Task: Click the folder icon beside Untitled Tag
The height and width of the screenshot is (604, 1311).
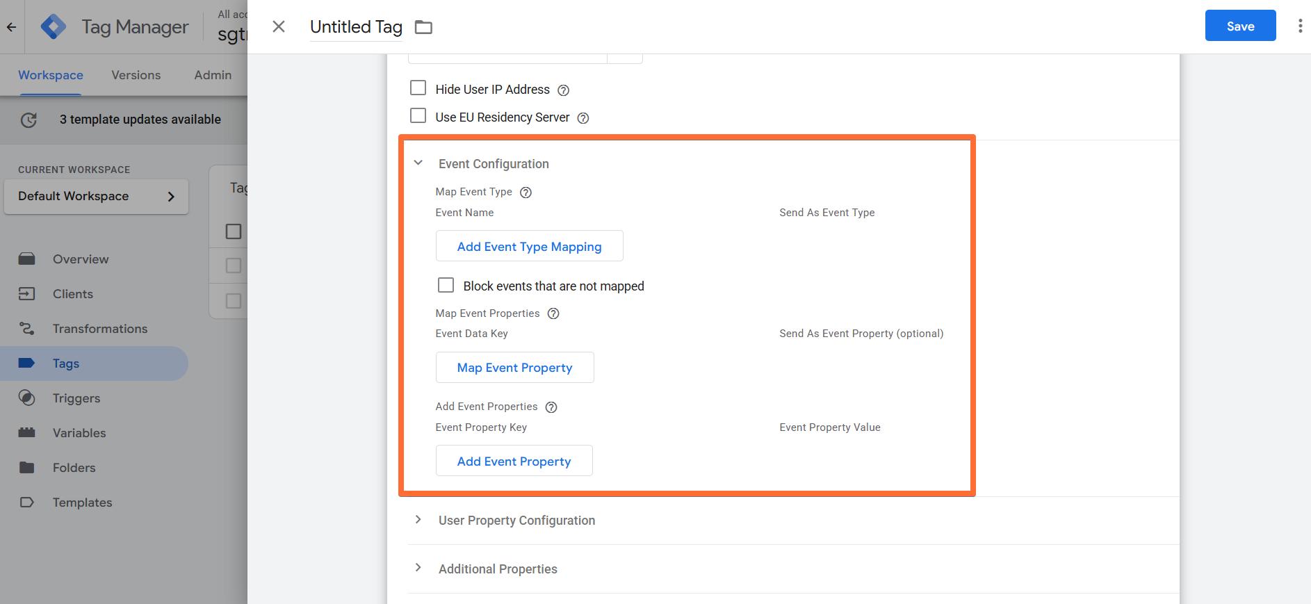Action: (x=423, y=27)
